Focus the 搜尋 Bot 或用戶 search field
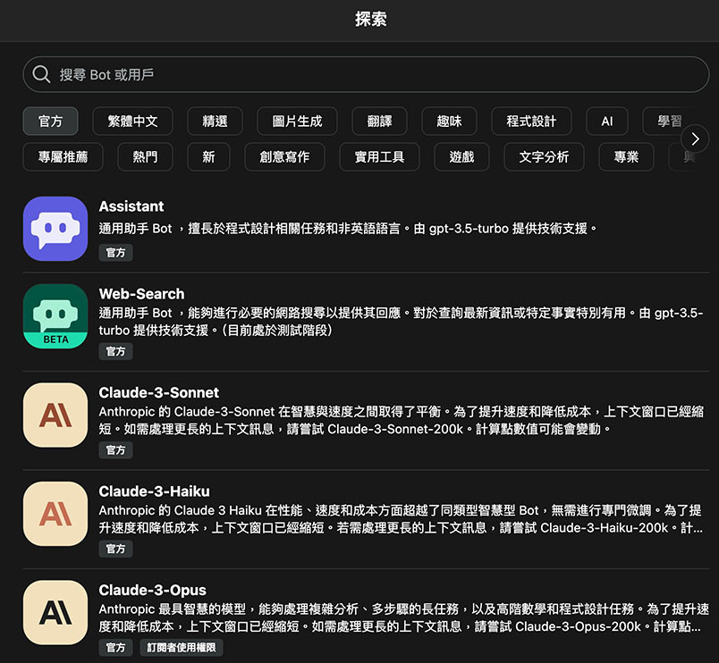 pos(366,74)
